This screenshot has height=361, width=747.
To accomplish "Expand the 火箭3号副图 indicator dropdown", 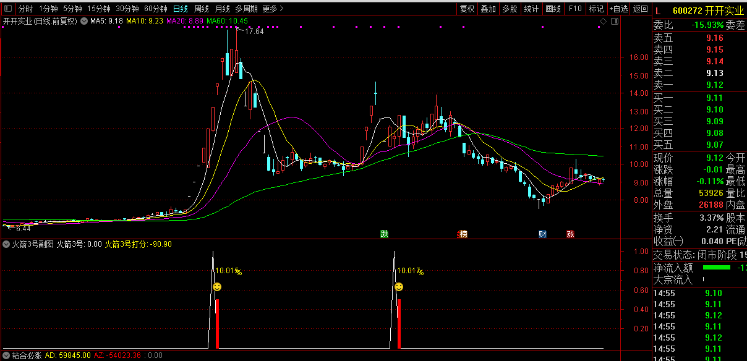I will pos(6,244).
